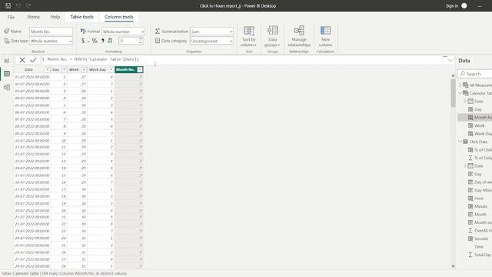492x277 pixels.
Task: Click the column Name input field
Action: coord(52,32)
